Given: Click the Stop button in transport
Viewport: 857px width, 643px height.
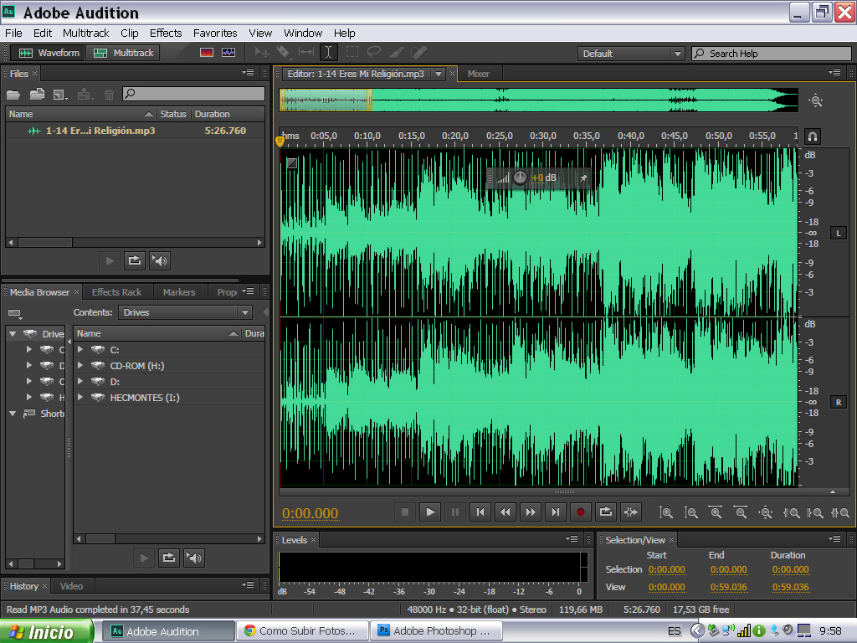Looking at the screenshot, I should tap(404, 512).
